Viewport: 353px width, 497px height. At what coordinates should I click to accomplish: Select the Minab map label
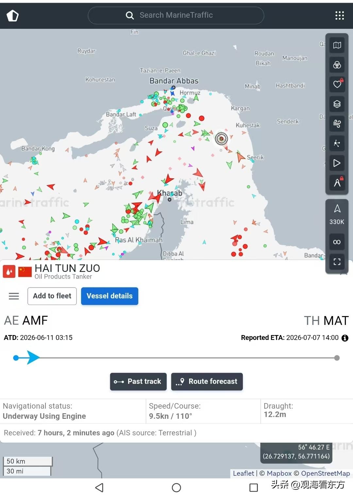click(x=253, y=86)
